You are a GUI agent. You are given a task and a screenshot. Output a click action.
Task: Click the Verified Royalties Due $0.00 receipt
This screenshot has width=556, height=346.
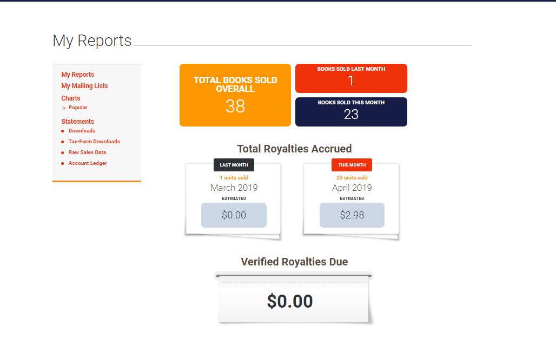290,301
